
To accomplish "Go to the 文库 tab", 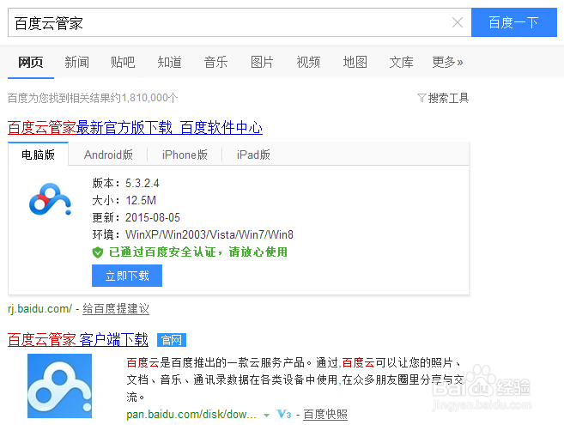I will pos(401,63).
